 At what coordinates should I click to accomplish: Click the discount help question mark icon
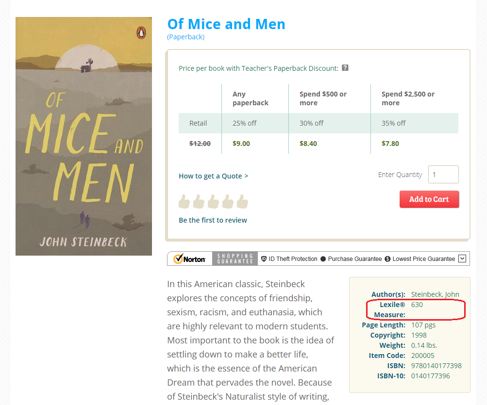point(345,67)
